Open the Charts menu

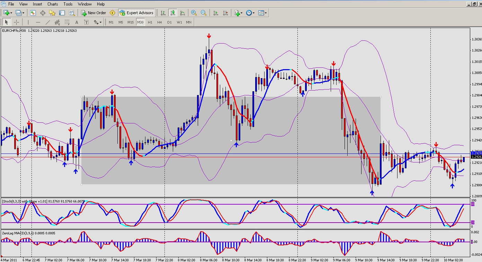point(53,4)
